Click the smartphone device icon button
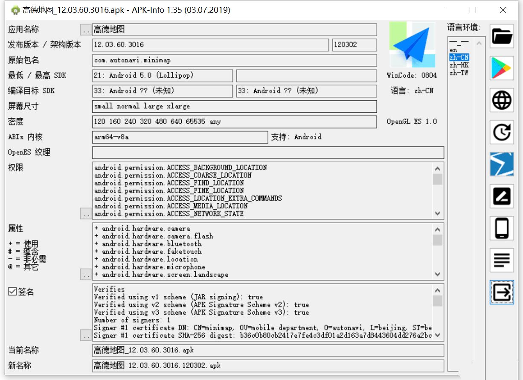523x380 pixels. [502, 228]
